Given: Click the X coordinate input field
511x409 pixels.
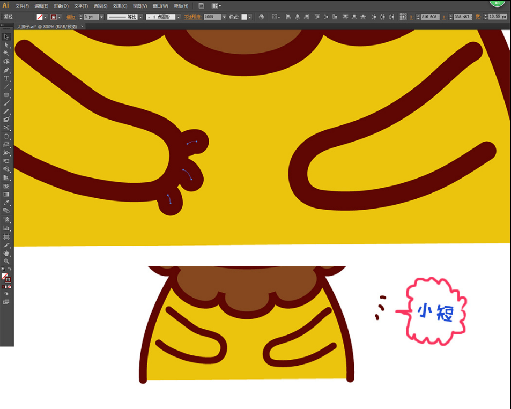Looking at the screenshot, I should (430, 17).
